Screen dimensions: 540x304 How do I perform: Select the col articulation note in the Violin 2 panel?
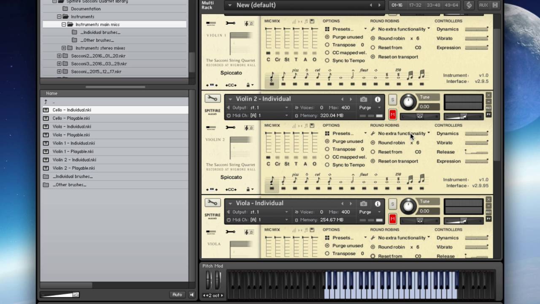(318, 180)
